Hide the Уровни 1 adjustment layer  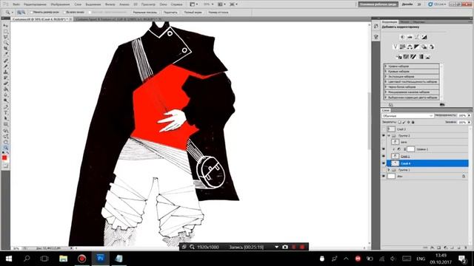(384, 149)
